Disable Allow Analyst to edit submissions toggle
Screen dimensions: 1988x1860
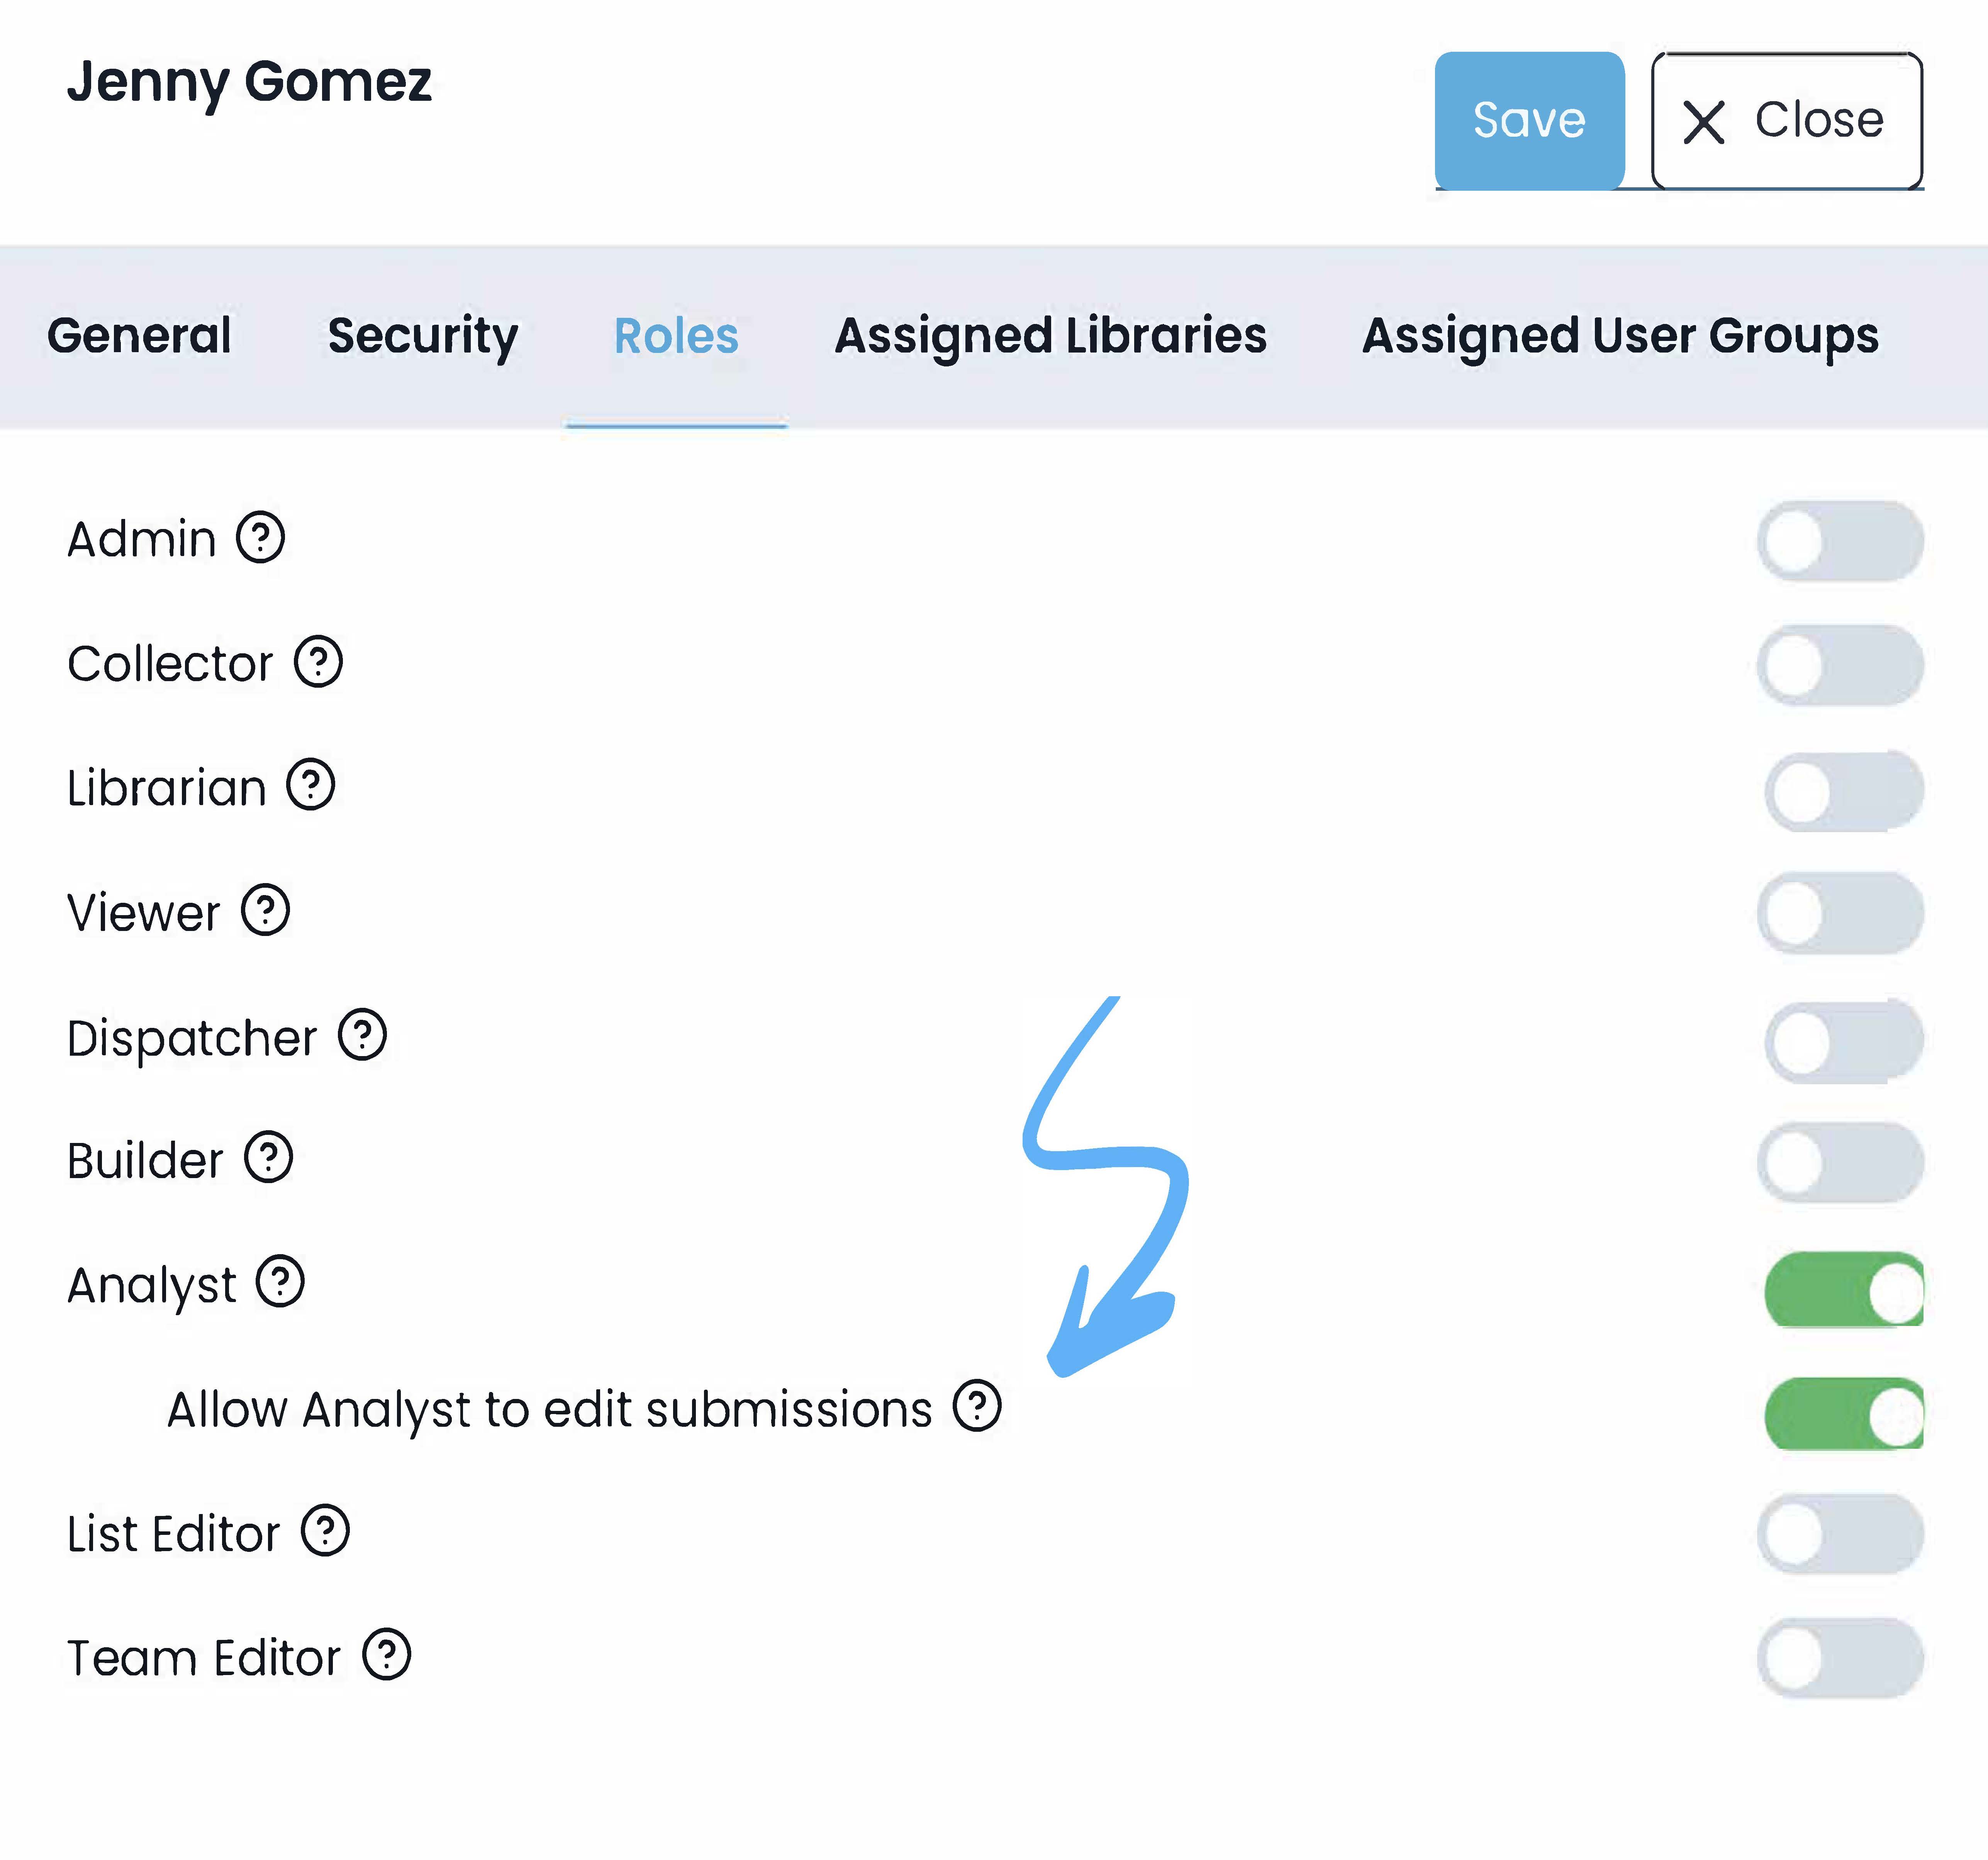[1843, 1414]
